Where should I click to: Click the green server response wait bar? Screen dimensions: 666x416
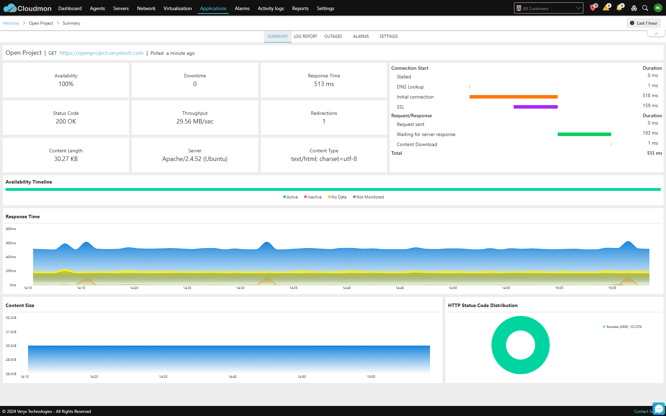[x=584, y=134]
